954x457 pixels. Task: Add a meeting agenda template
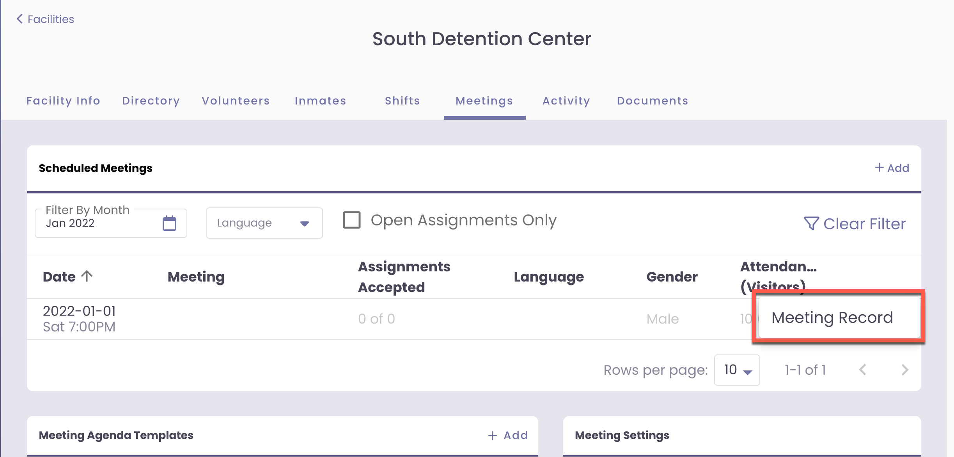pos(507,435)
